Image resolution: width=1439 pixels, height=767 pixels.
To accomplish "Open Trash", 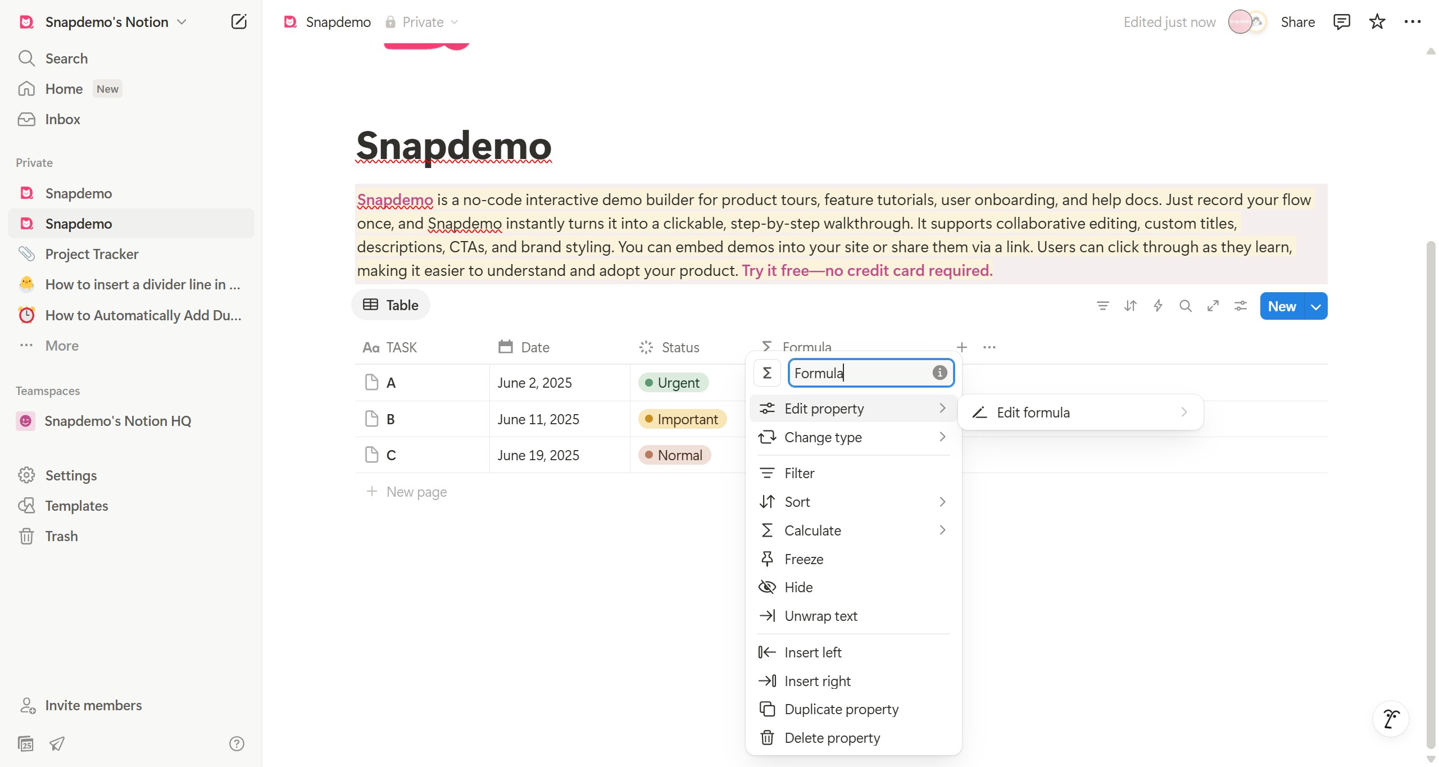I will tap(131, 536).
